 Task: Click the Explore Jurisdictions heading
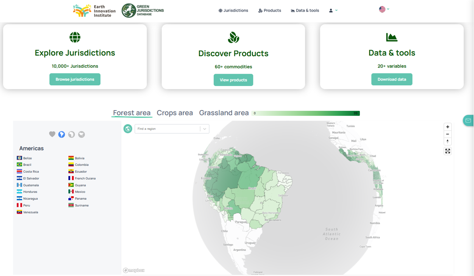[75, 53]
